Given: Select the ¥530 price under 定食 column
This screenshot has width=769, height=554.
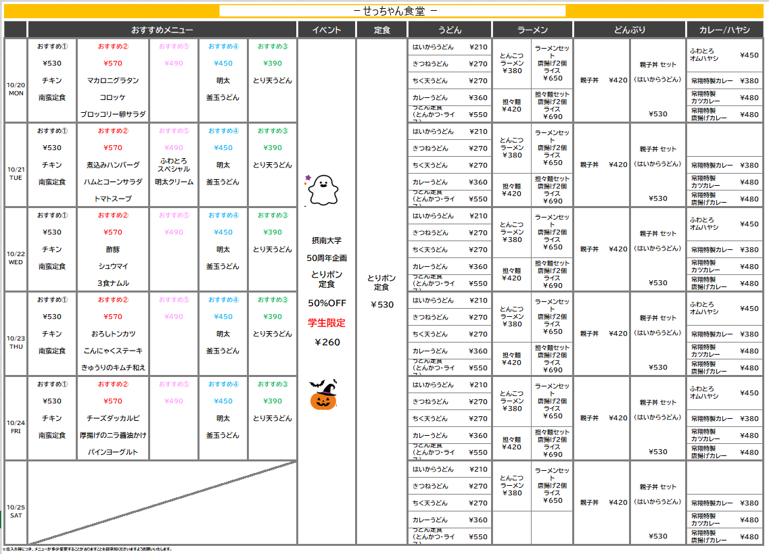Looking at the screenshot, I should tap(381, 305).
